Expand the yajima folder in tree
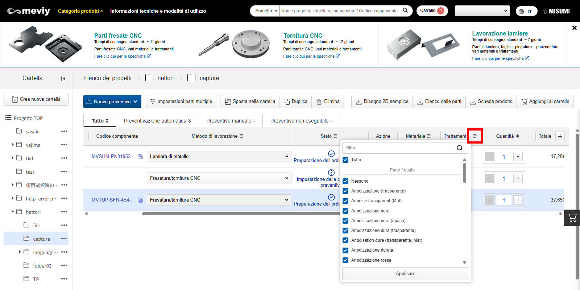The height and width of the screenshot is (290, 580). point(13,145)
